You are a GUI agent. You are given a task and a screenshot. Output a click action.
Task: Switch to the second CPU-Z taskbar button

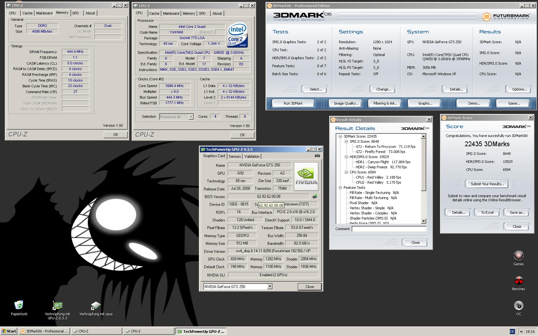(149, 331)
